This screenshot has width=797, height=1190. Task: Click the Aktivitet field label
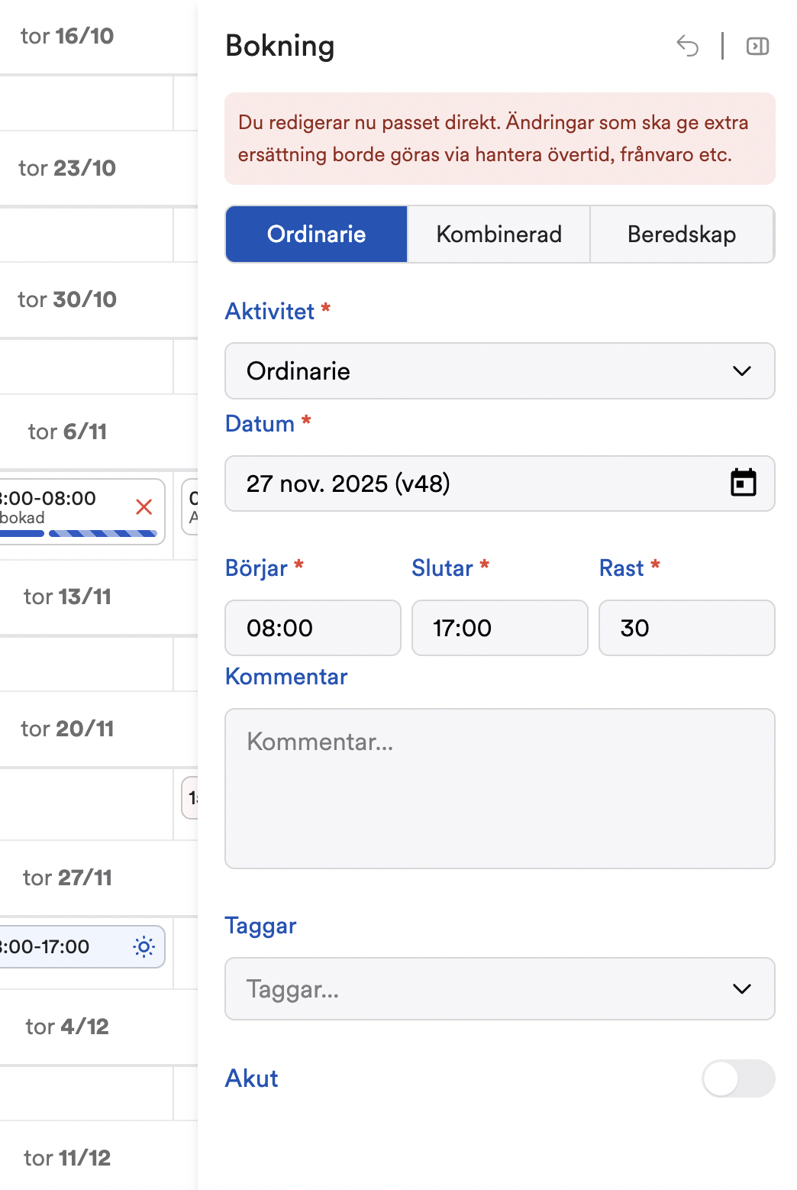(270, 312)
